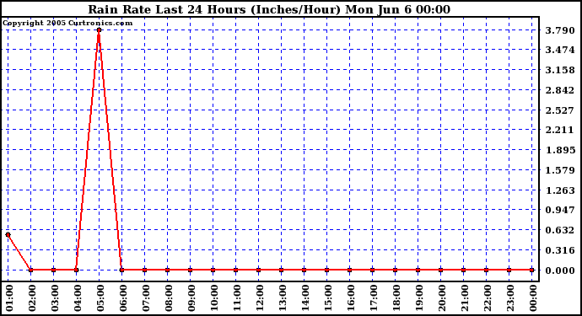Click the 01:00 data point near 0.55
This screenshot has height=316, width=582.
pos(8,235)
